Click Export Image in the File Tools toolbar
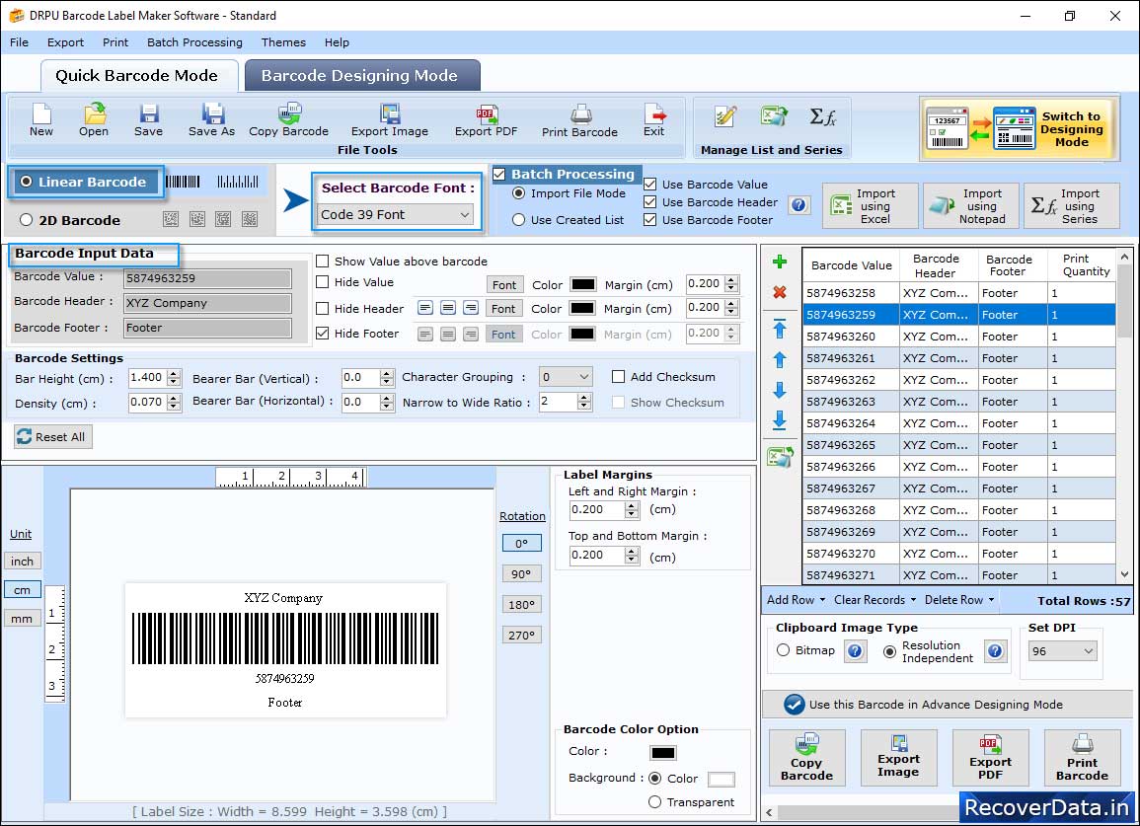The width and height of the screenshot is (1140, 826). click(390, 120)
